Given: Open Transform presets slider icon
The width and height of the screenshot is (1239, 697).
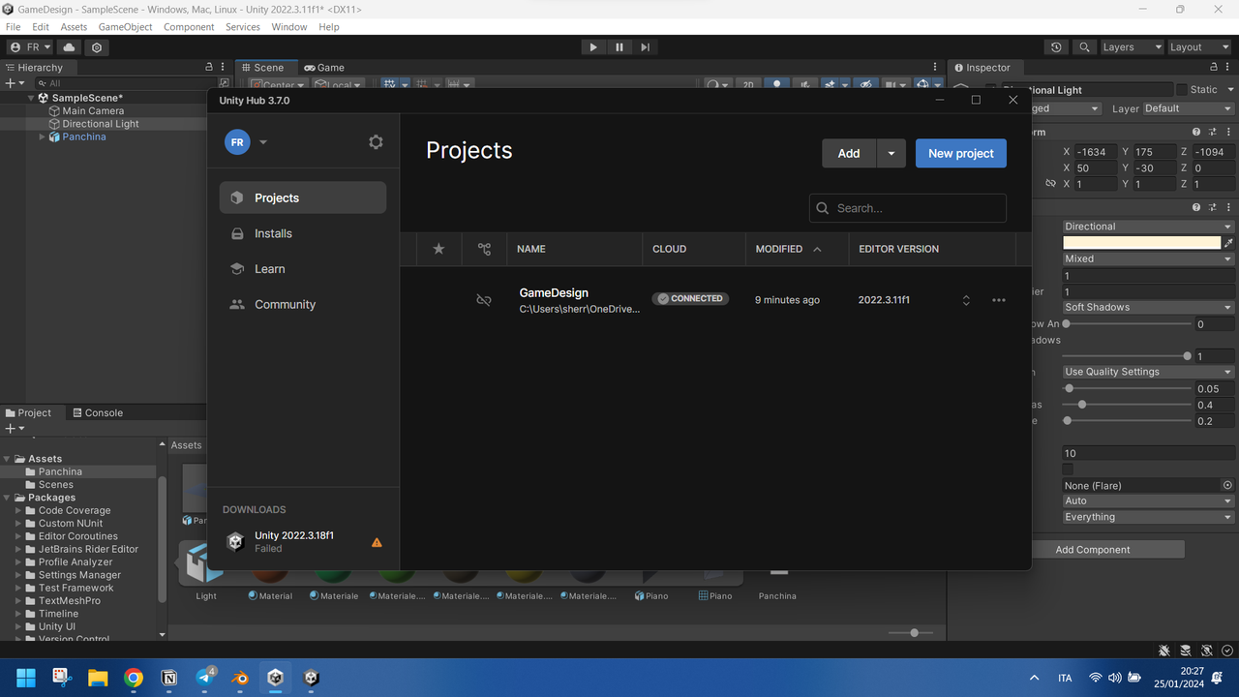Looking at the screenshot, I should click(x=1212, y=132).
